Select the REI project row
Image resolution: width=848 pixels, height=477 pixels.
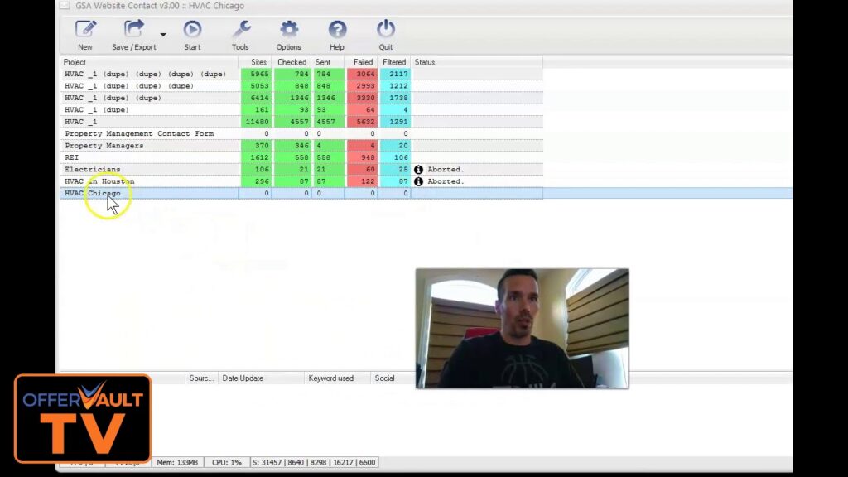pos(301,157)
